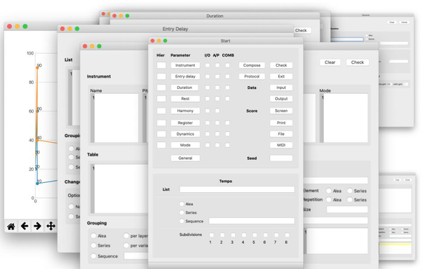Check Subdivisions box number 4
This screenshot has width=430, height=269.
244,235
